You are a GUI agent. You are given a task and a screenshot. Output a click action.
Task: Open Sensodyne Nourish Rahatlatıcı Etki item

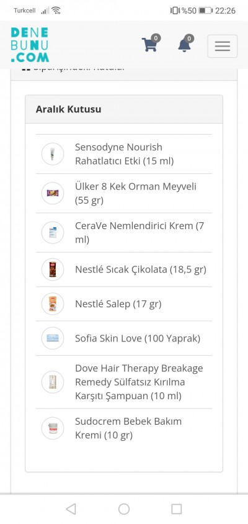coord(124,154)
